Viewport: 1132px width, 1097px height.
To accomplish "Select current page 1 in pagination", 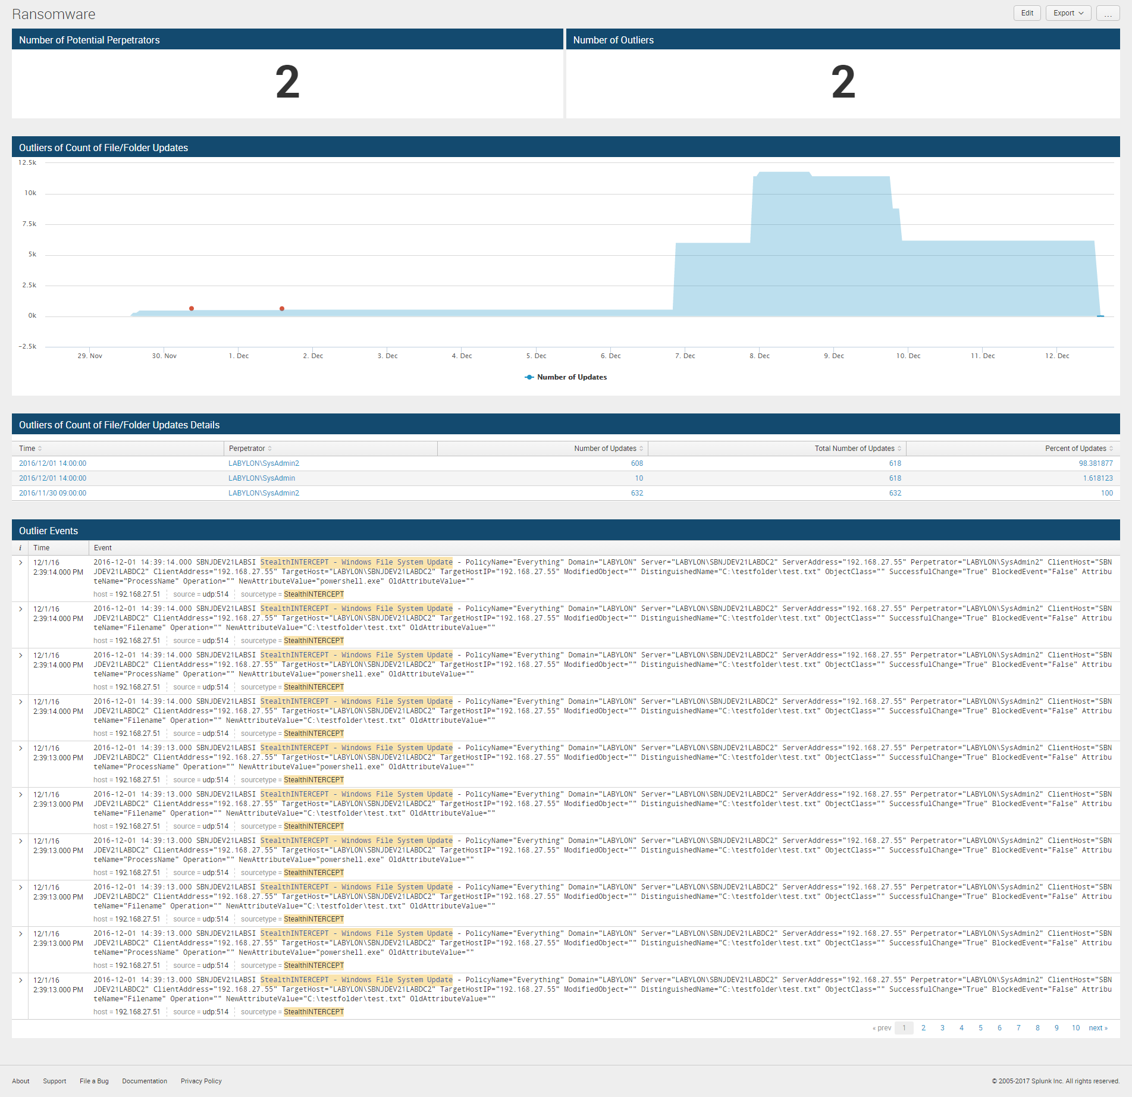I will click(x=904, y=1028).
